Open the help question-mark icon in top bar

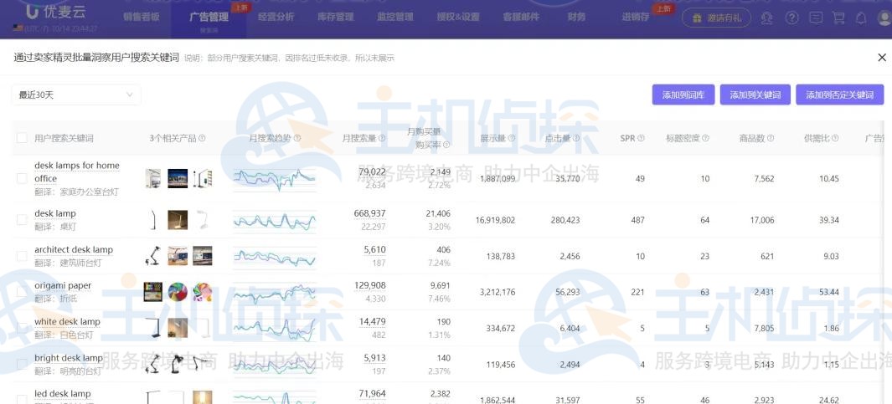[x=791, y=18]
